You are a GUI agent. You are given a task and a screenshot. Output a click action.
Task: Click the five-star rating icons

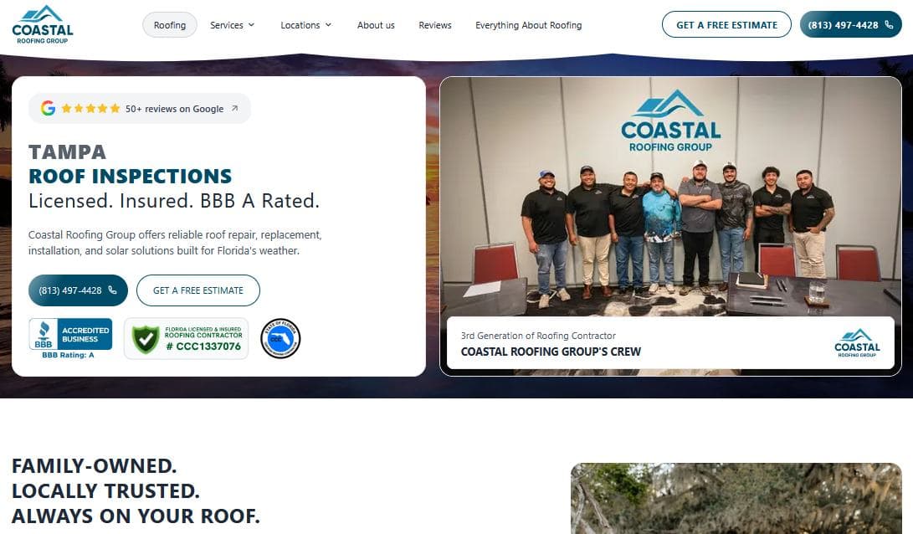click(x=91, y=108)
